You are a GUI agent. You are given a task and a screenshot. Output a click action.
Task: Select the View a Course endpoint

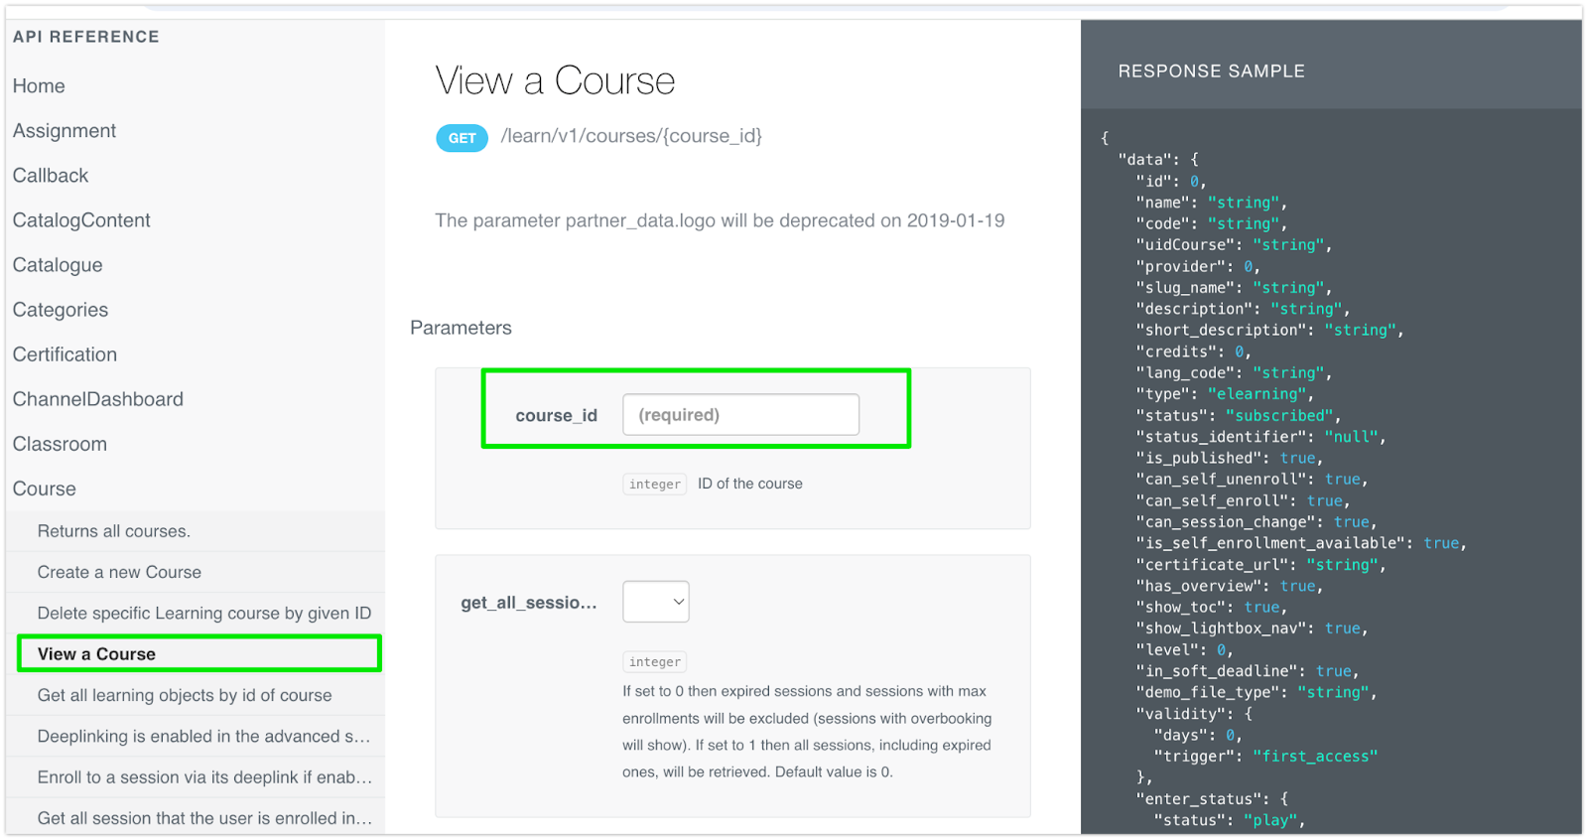click(97, 654)
